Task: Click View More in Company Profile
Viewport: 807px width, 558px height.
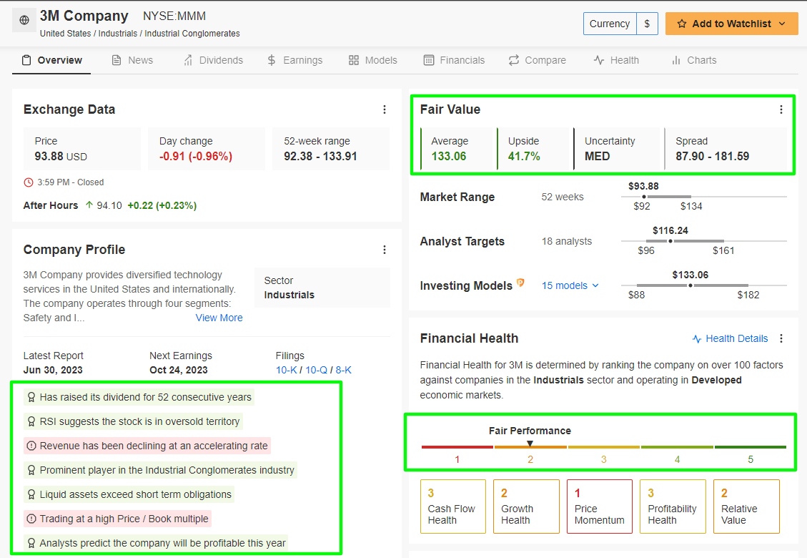Action: pyautogui.click(x=219, y=318)
